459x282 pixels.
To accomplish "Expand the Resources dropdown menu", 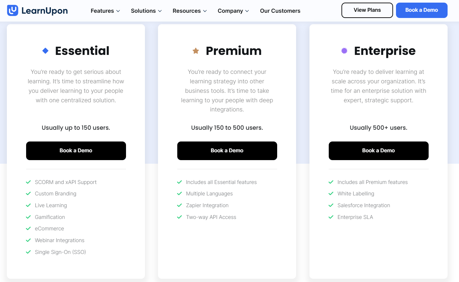I will 189,11.
